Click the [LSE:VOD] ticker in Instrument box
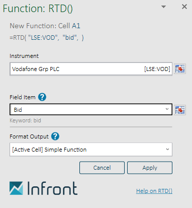The image size is (192, 208). click(x=157, y=69)
